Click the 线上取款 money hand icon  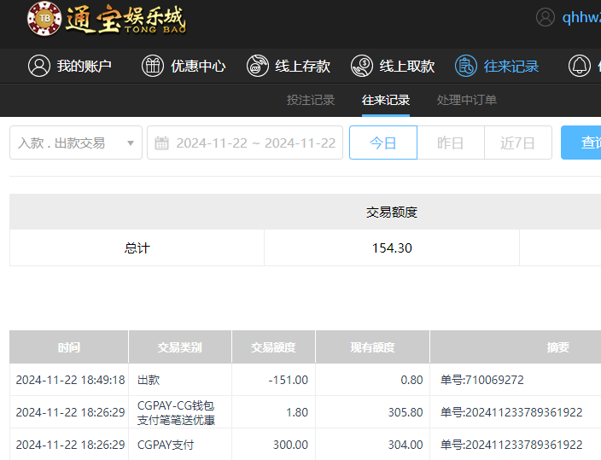tap(361, 66)
